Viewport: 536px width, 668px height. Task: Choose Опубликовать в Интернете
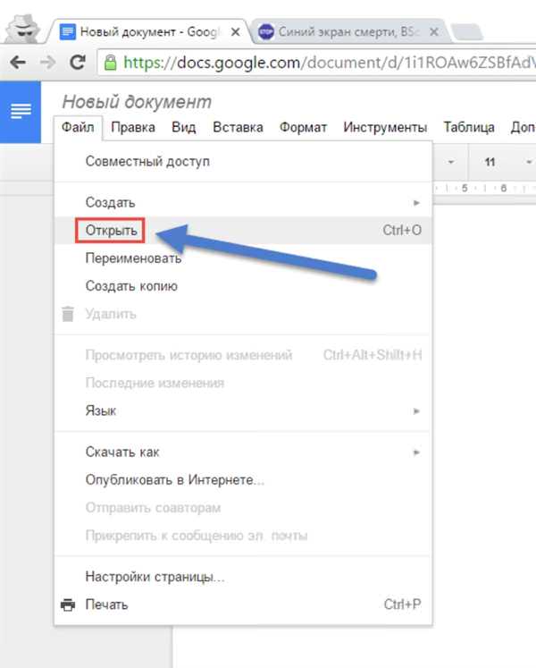click(x=243, y=479)
